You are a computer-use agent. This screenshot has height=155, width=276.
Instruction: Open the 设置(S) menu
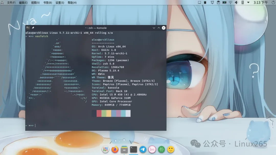click(x=60, y=3)
